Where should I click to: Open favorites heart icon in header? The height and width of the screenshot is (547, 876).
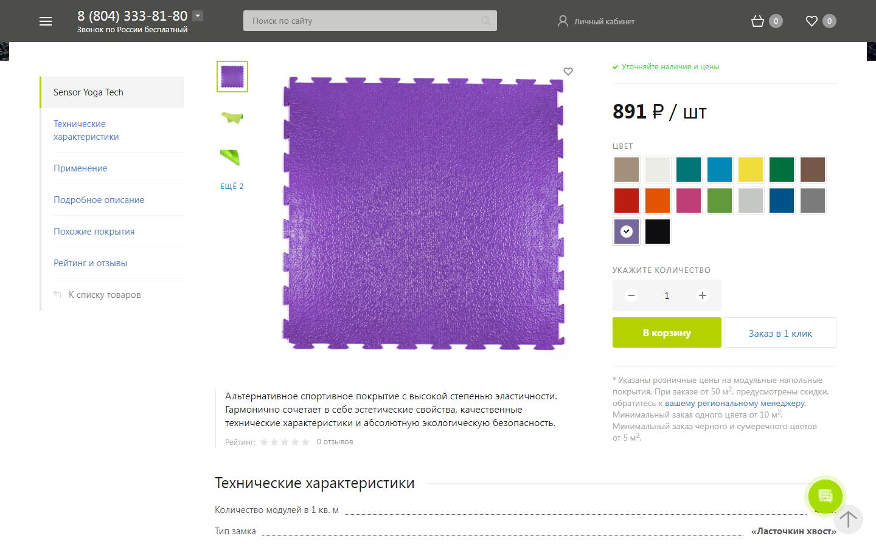pos(812,21)
